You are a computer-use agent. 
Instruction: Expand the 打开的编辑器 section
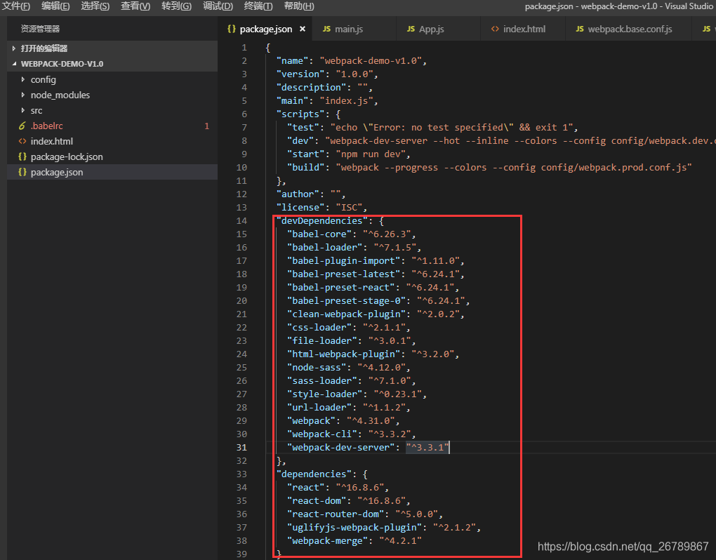tap(112, 48)
